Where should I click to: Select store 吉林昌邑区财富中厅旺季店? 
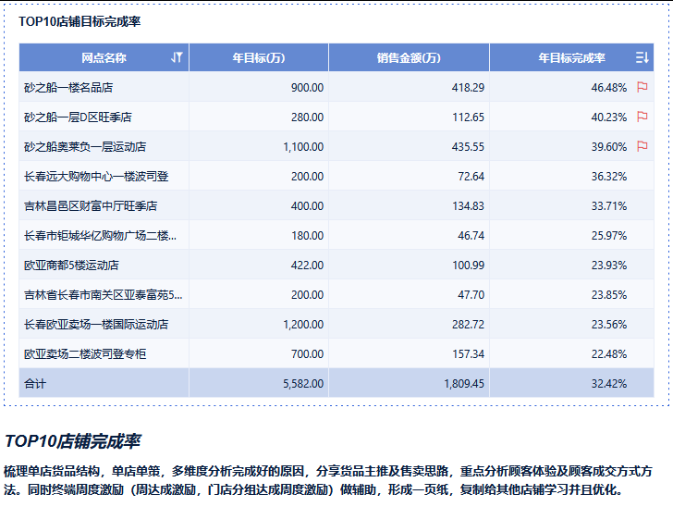click(x=91, y=206)
